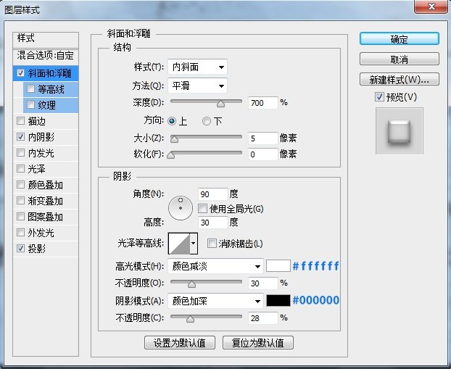Uncheck the 投影 checkbox
Image resolution: width=451 pixels, height=369 pixels.
(21, 248)
